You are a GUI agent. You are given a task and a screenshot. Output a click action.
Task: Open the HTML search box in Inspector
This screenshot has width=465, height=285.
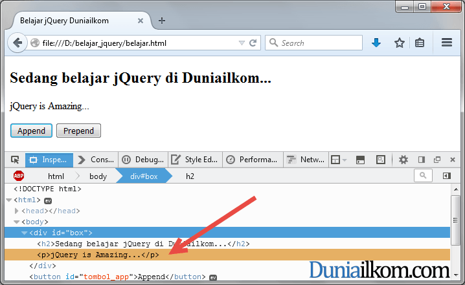(x=423, y=176)
